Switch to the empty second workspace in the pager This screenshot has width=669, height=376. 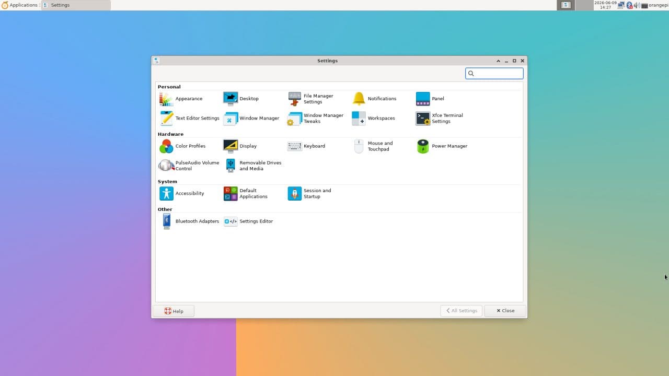(x=584, y=5)
